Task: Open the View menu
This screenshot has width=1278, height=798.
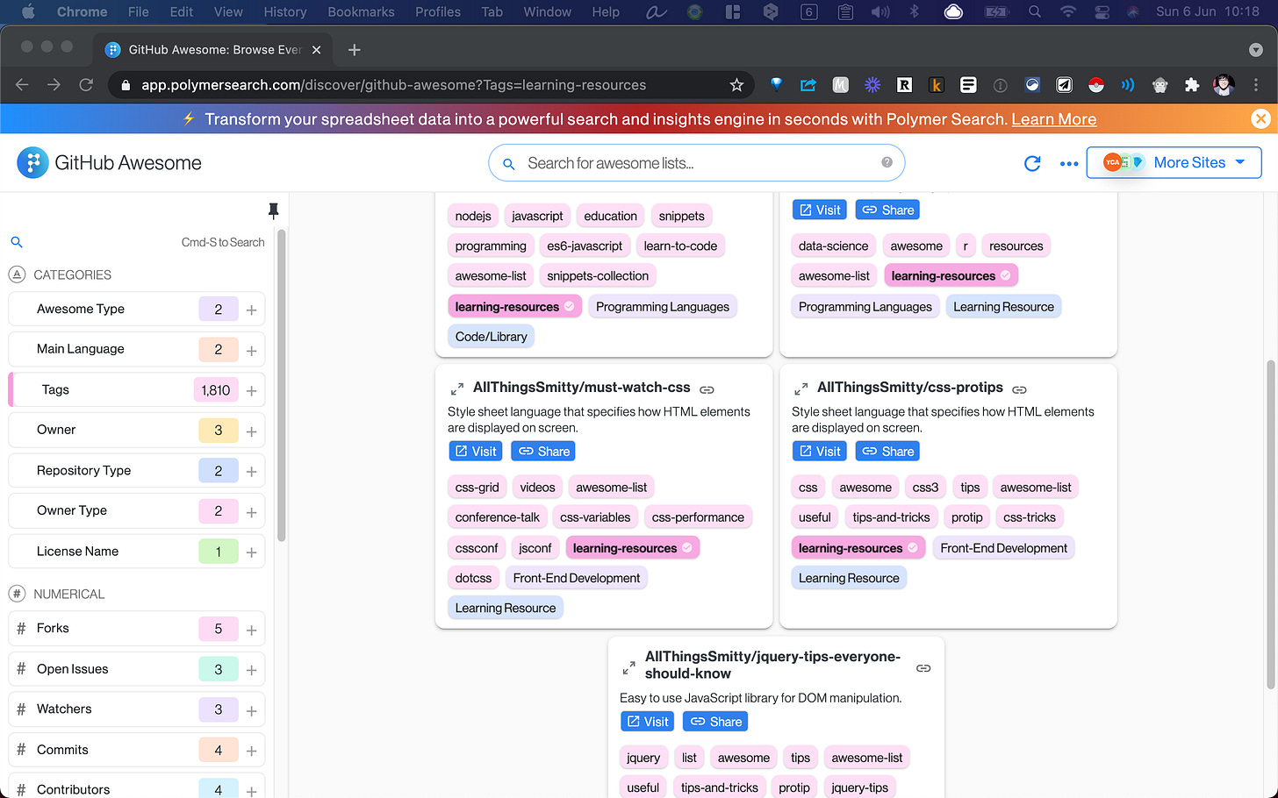Action: 228,12
